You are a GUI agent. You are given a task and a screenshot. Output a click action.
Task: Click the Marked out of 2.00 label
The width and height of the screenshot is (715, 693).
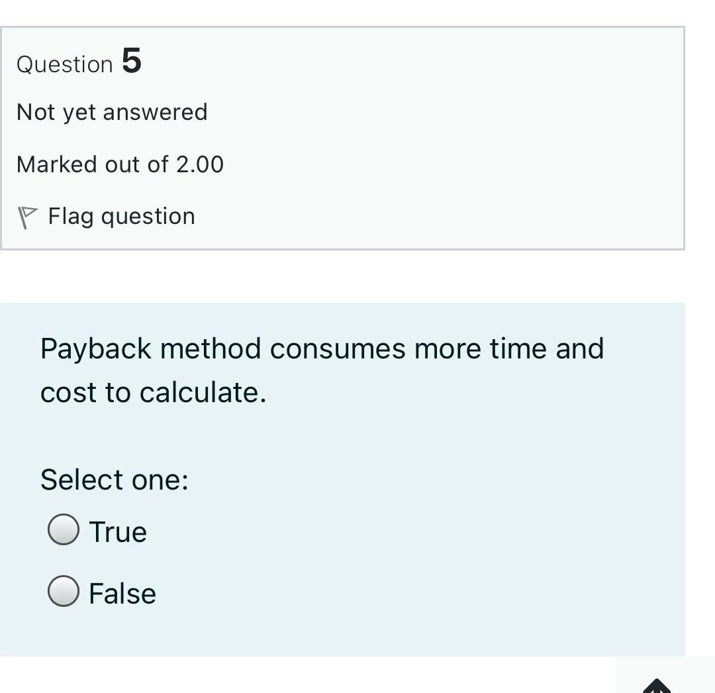(x=120, y=164)
